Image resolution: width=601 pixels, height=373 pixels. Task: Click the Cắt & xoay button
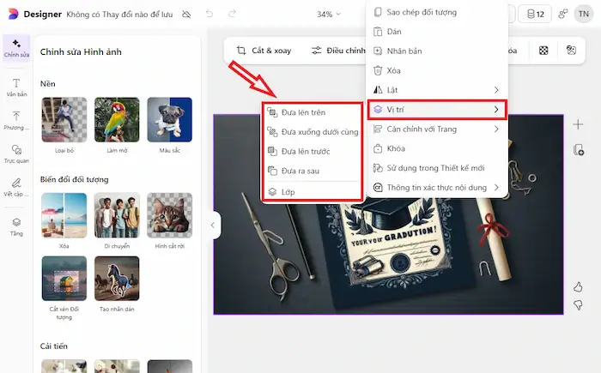[264, 51]
